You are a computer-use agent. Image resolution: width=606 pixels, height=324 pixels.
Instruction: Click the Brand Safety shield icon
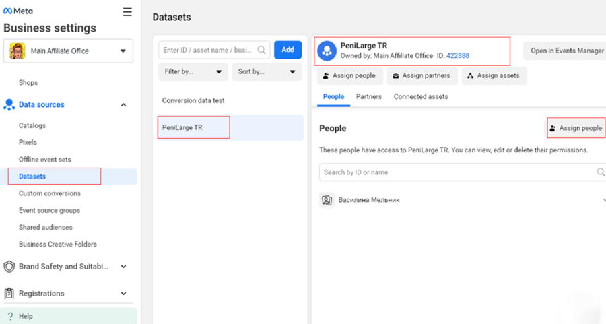point(9,267)
